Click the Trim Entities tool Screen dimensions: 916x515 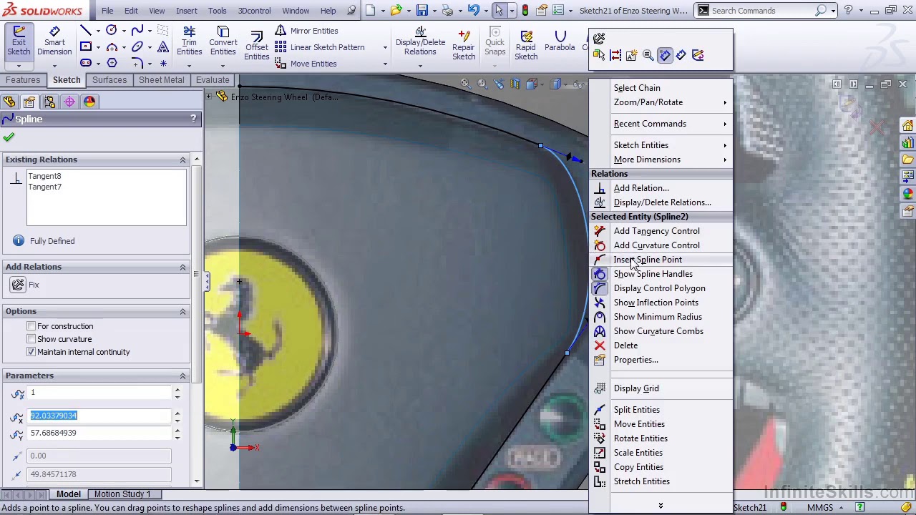[189, 42]
